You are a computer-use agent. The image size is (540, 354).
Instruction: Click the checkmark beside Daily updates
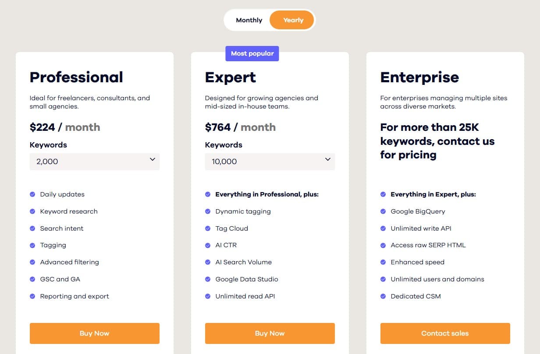click(32, 194)
